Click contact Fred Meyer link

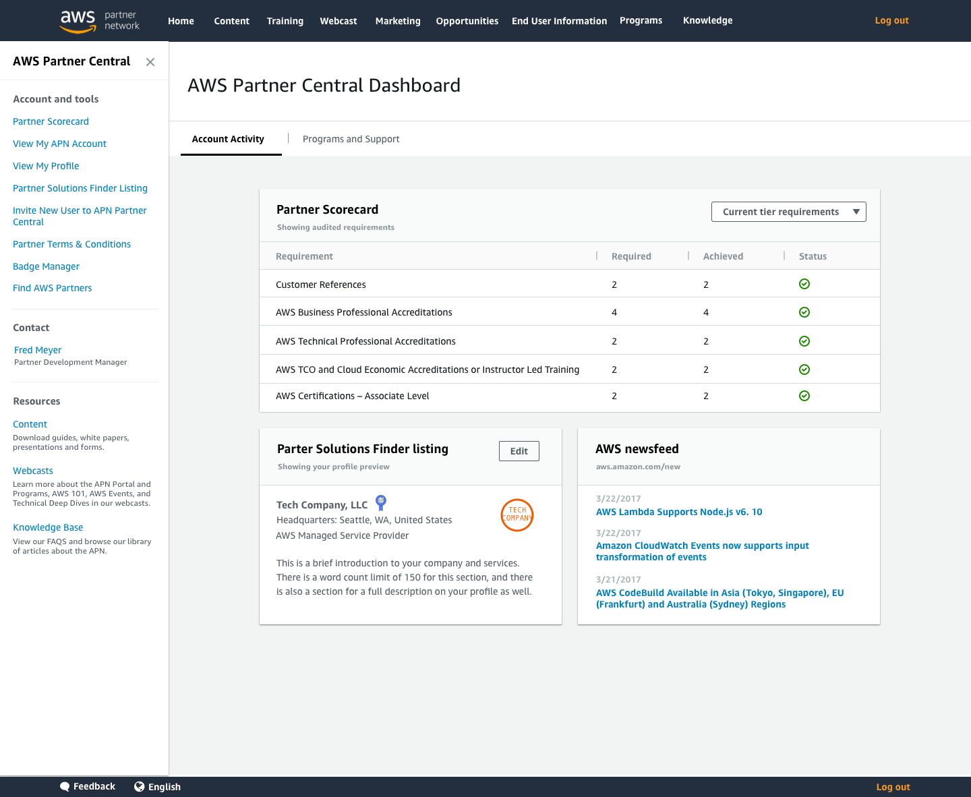tap(38, 350)
